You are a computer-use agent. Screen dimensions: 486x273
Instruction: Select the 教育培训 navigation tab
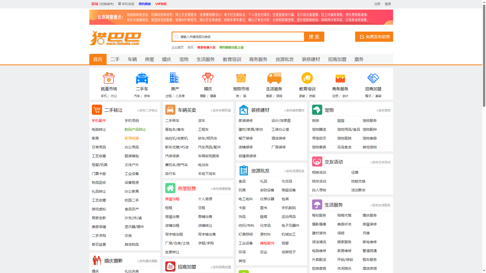(232, 59)
